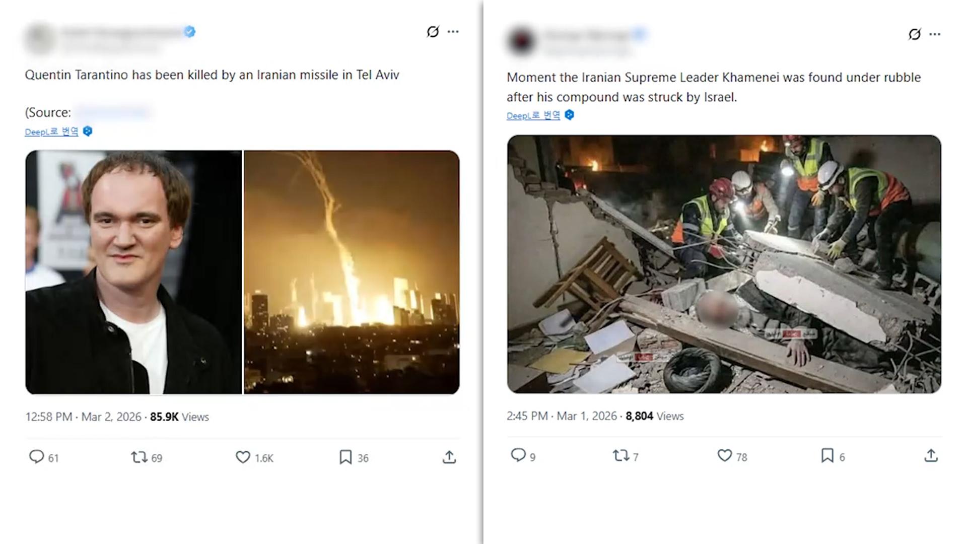Screen dimensions: 967x544
Task: Share the left tweet via upload icon
Action: 449,457
